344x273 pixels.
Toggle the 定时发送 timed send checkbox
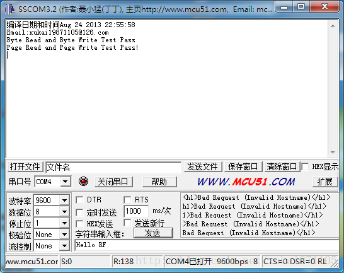tap(79, 212)
